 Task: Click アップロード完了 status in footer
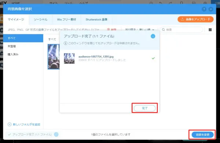point(32,135)
